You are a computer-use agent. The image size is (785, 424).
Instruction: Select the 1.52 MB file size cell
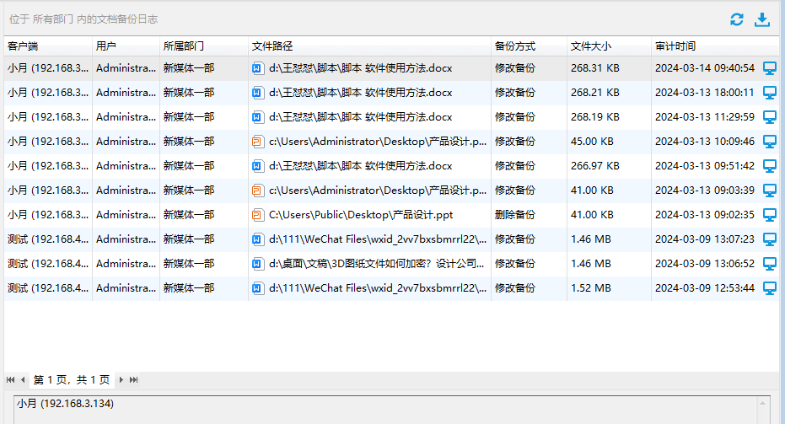click(x=591, y=288)
